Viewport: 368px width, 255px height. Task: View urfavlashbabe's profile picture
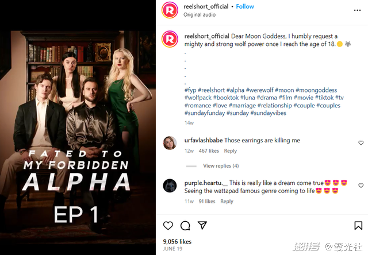(170, 143)
